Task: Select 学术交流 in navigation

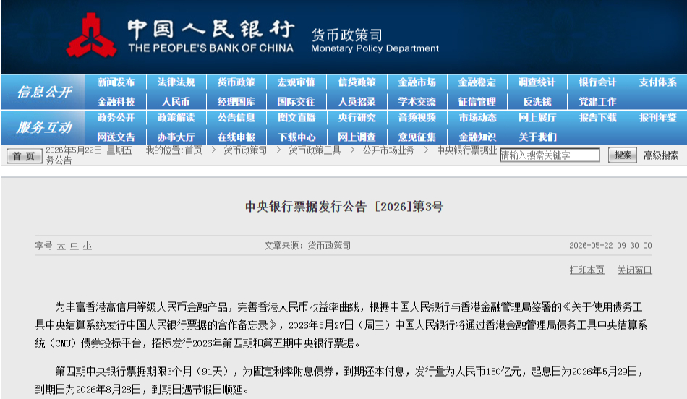Action: point(417,102)
